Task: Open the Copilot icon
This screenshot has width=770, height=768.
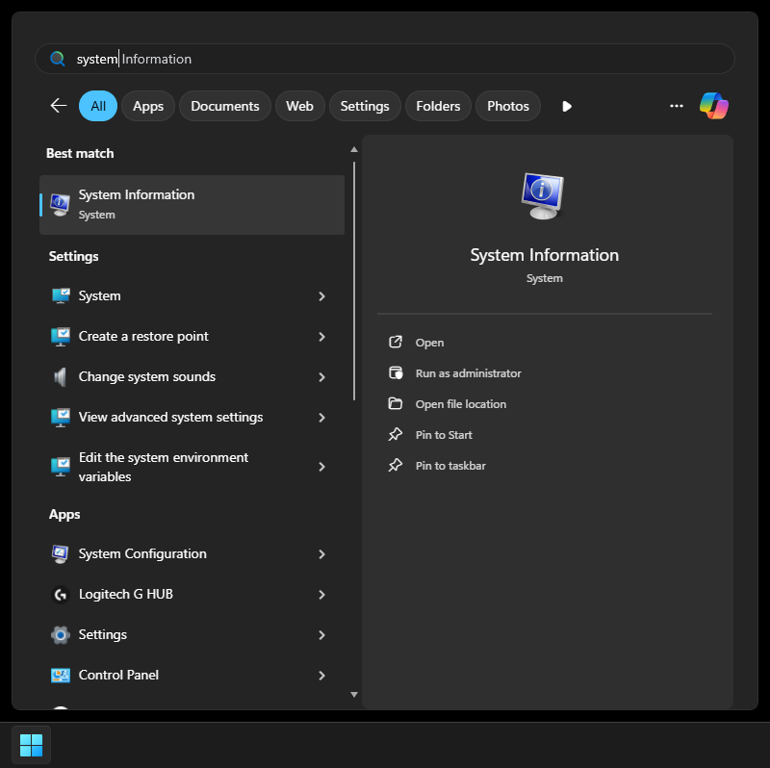Action: coord(713,106)
